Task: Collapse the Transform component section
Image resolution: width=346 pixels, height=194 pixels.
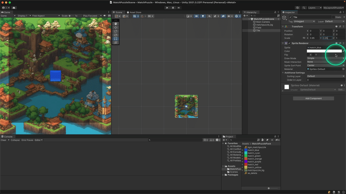Action: pos(284,26)
